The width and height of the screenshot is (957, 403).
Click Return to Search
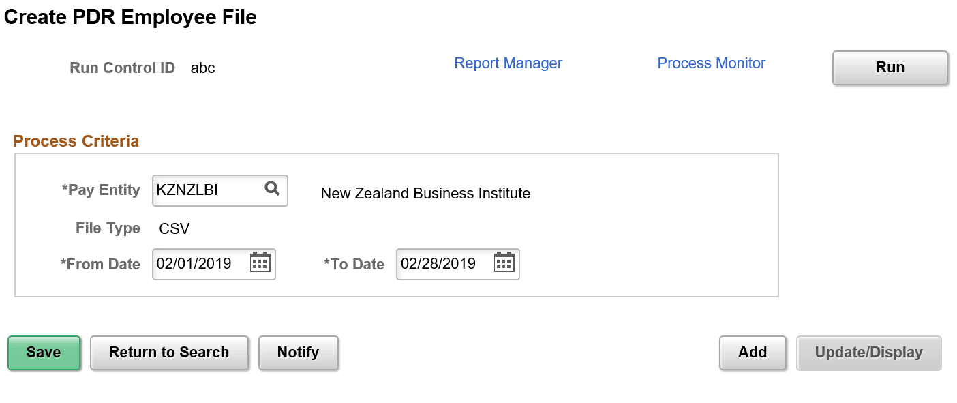tap(169, 353)
